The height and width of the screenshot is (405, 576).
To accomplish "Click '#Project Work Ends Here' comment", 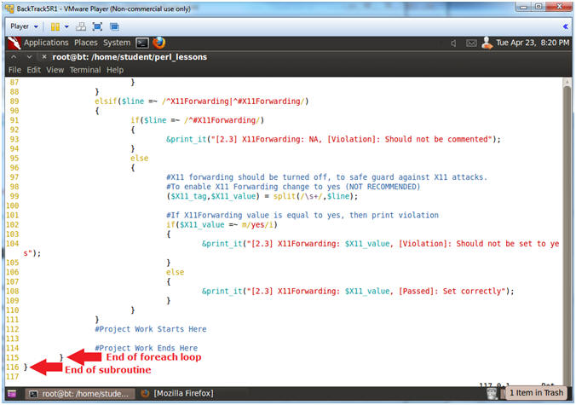I will [x=147, y=348].
